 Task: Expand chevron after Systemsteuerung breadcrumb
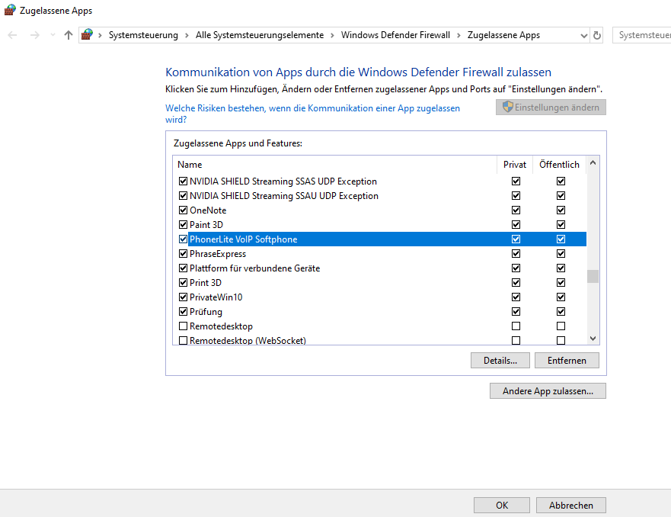point(187,36)
